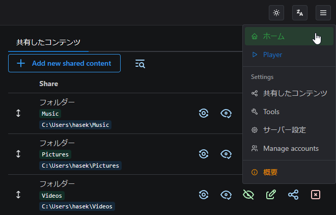This screenshot has height=215, width=336.
Task: Close the hamburger menu button
Action: pyautogui.click(x=323, y=13)
